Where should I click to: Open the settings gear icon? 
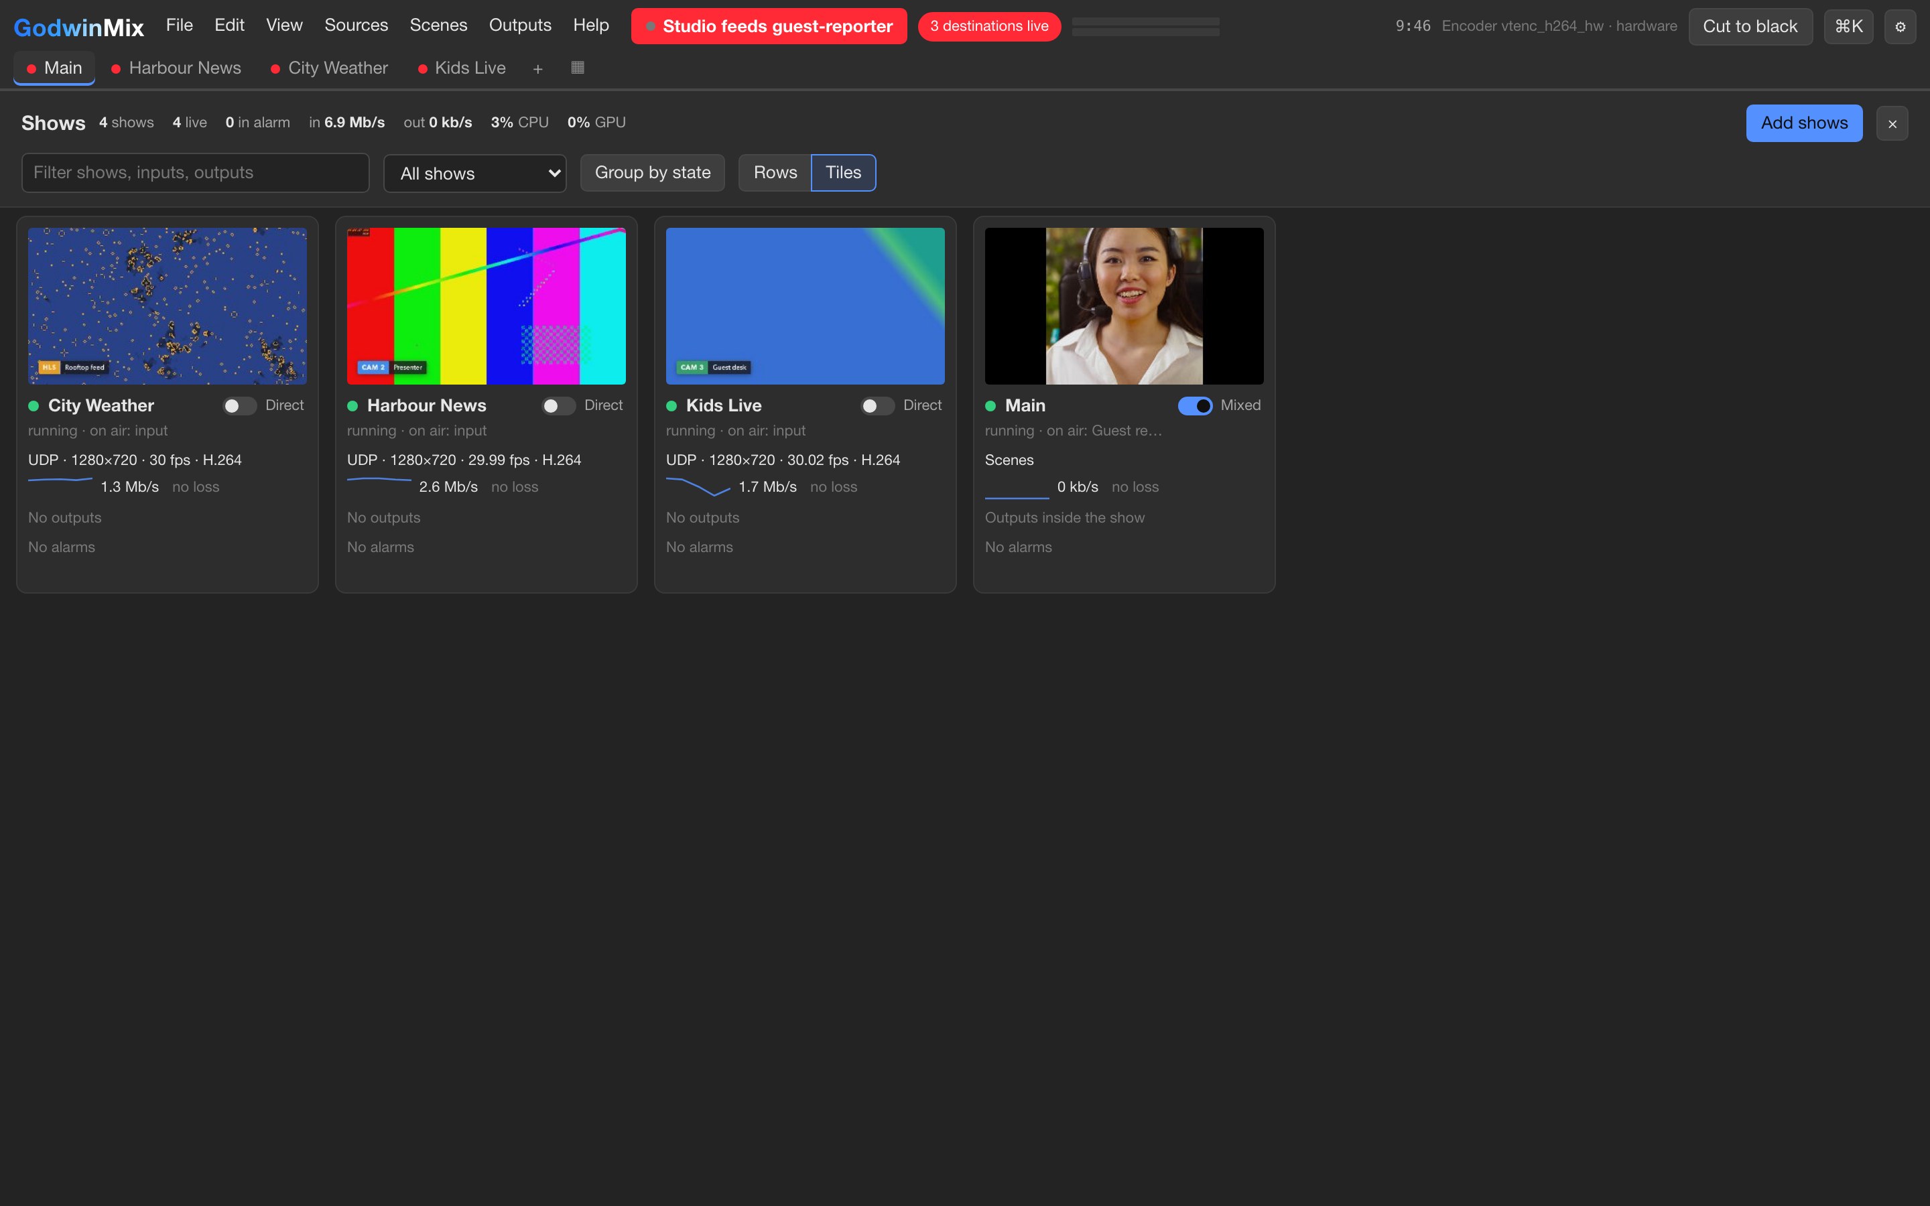[x=1900, y=26]
